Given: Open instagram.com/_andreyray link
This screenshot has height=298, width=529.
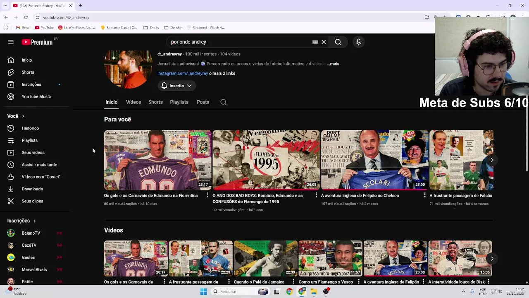Looking at the screenshot, I should click(x=183, y=73).
